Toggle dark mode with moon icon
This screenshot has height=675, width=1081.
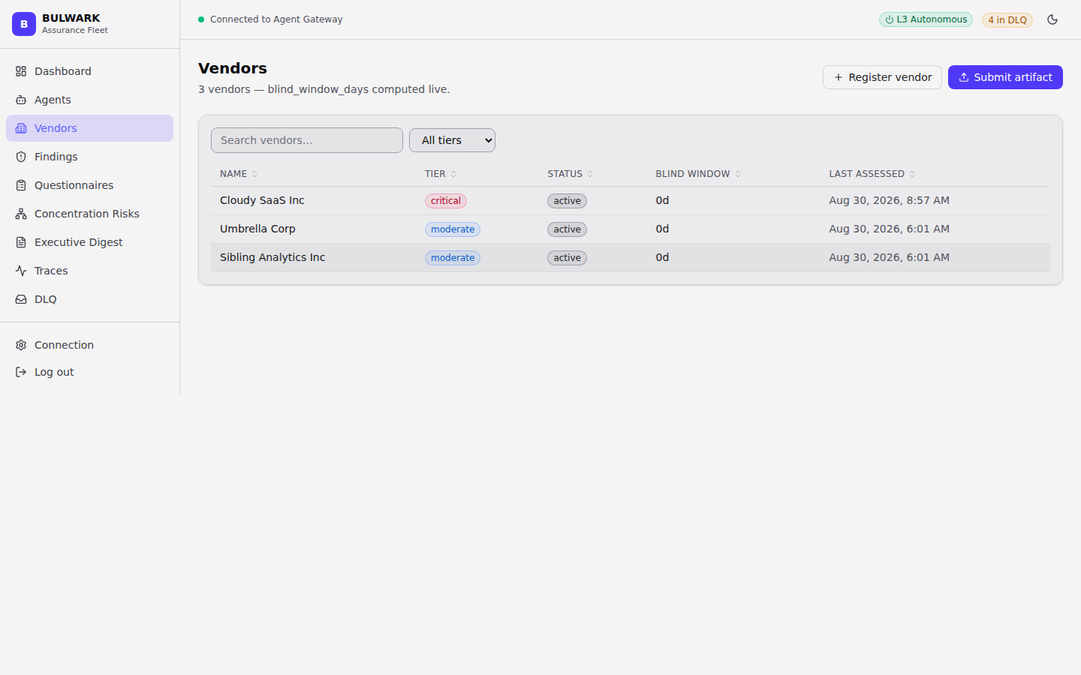1052,19
